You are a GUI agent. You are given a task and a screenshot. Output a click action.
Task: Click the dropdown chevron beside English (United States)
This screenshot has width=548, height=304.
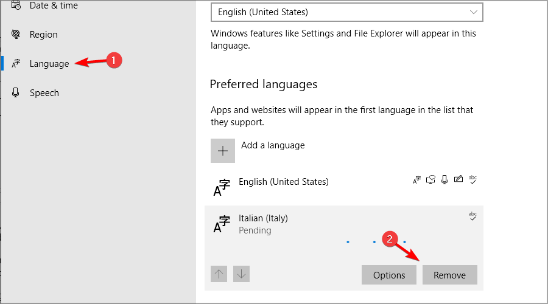click(473, 12)
